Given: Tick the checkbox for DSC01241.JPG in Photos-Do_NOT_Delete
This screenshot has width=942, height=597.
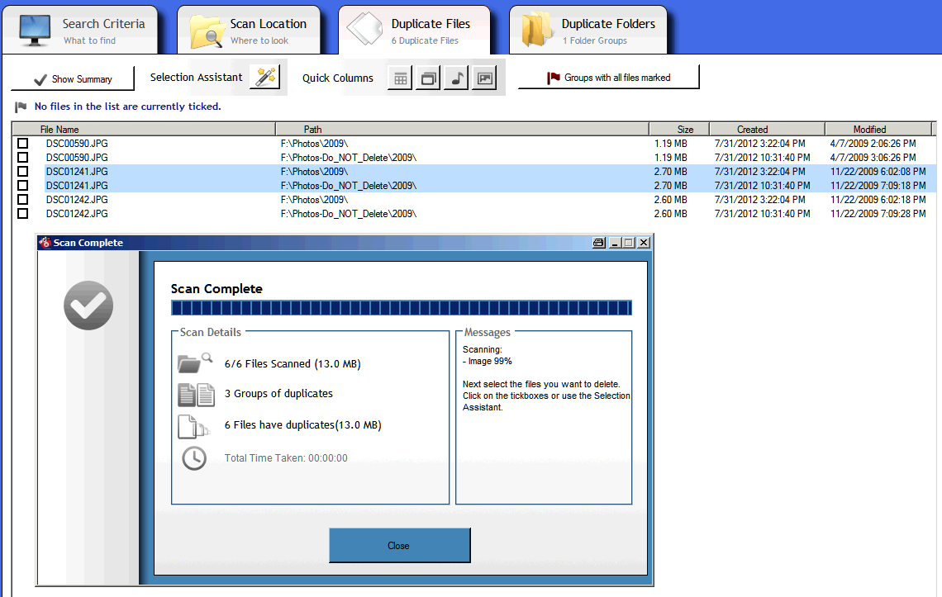Looking at the screenshot, I should click(23, 186).
